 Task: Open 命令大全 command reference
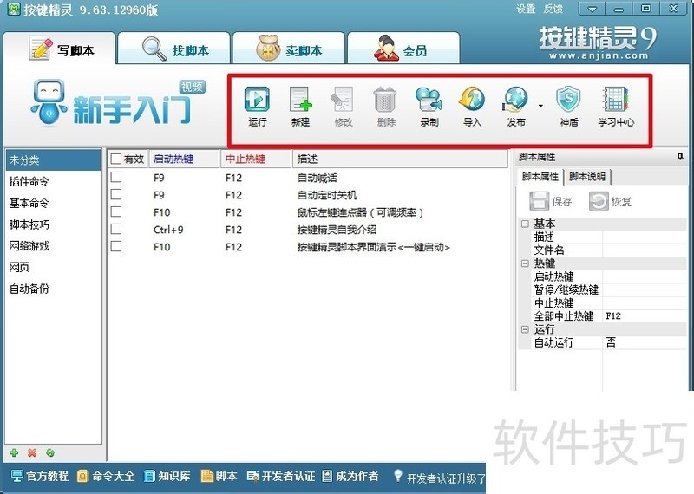[x=106, y=476]
